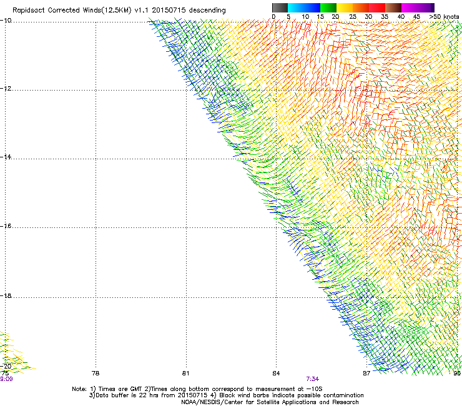Click the gray 0-5 knots color segment
The width and height of the screenshot is (462, 406).
tap(280, 7)
